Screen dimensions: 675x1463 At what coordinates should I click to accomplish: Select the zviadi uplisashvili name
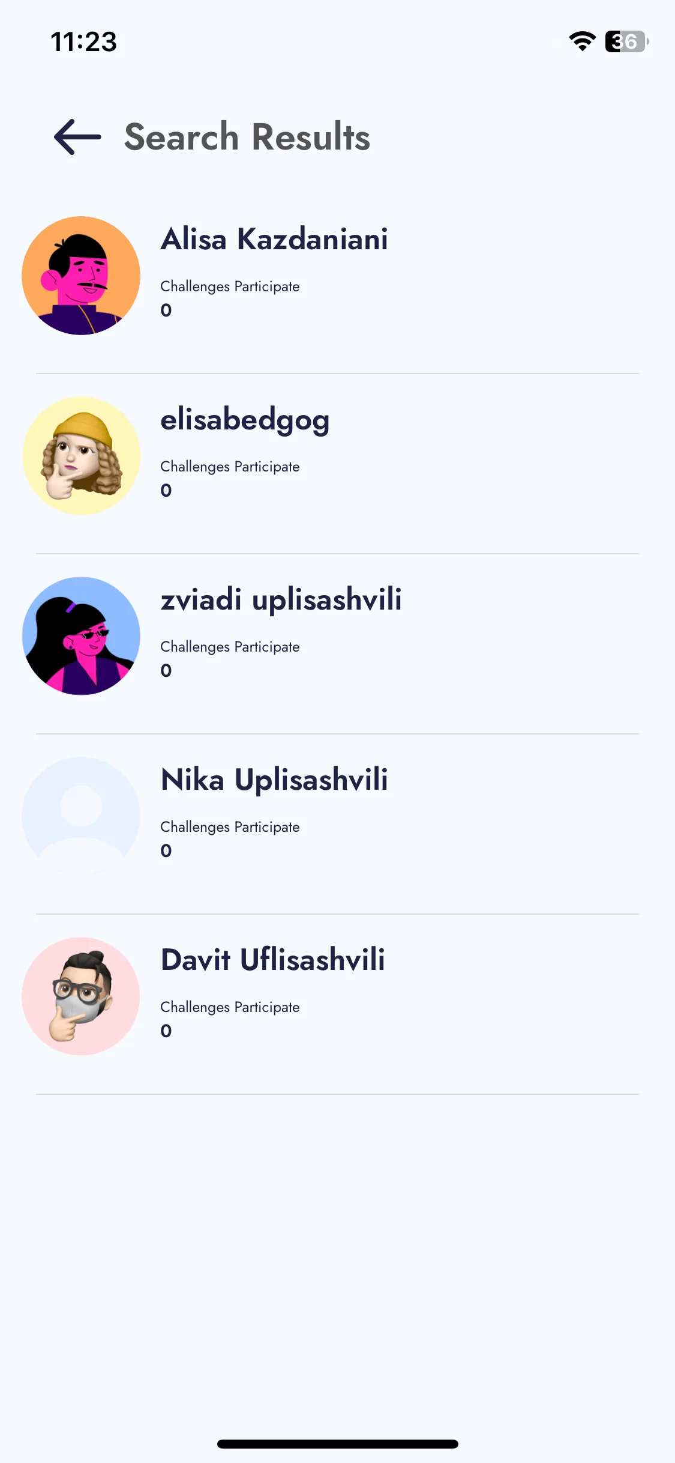point(281,599)
